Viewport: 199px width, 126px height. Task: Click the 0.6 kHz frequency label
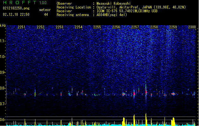pos(3,120)
